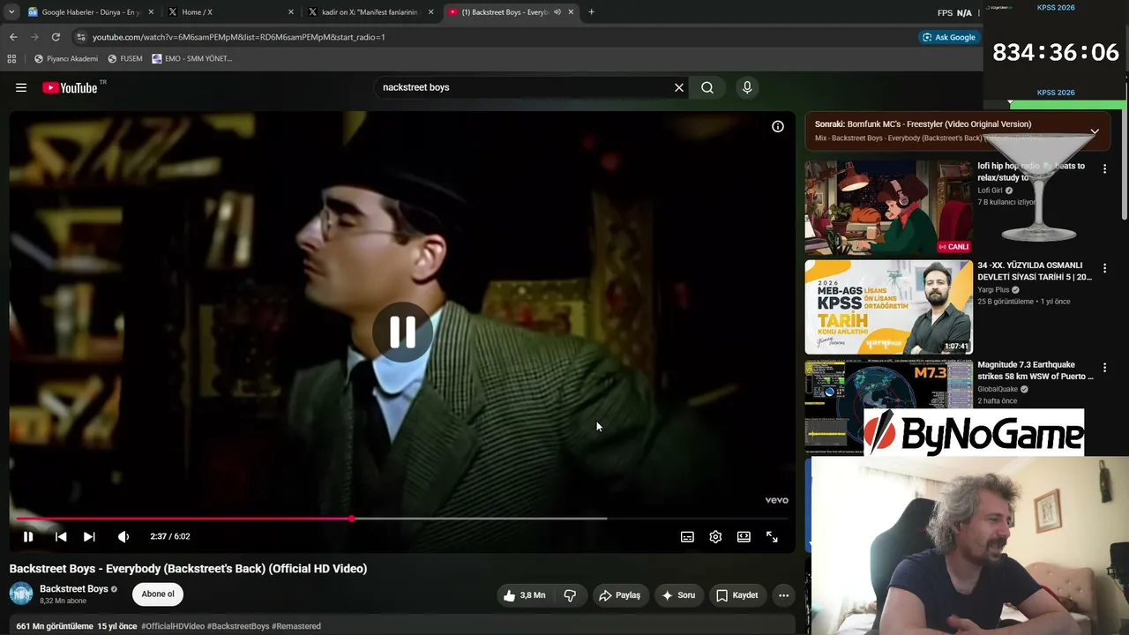
Task: Focus the browser address bar URL
Action: pos(238,37)
